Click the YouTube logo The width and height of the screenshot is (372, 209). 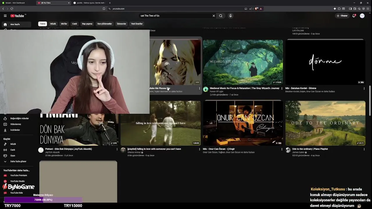pyautogui.click(x=18, y=16)
